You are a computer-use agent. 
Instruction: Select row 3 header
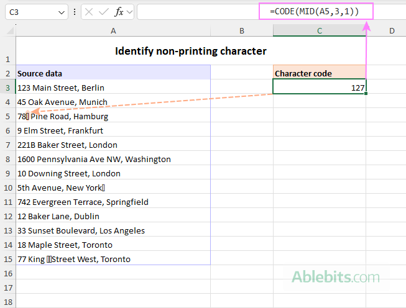tap(7, 88)
